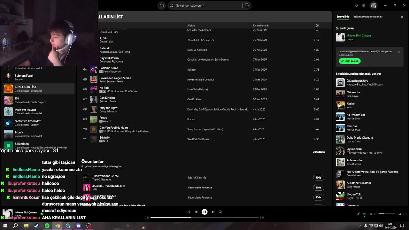Open artist link 'Don Toliver'
Screen dimensions: 409x230
[131, 91]
